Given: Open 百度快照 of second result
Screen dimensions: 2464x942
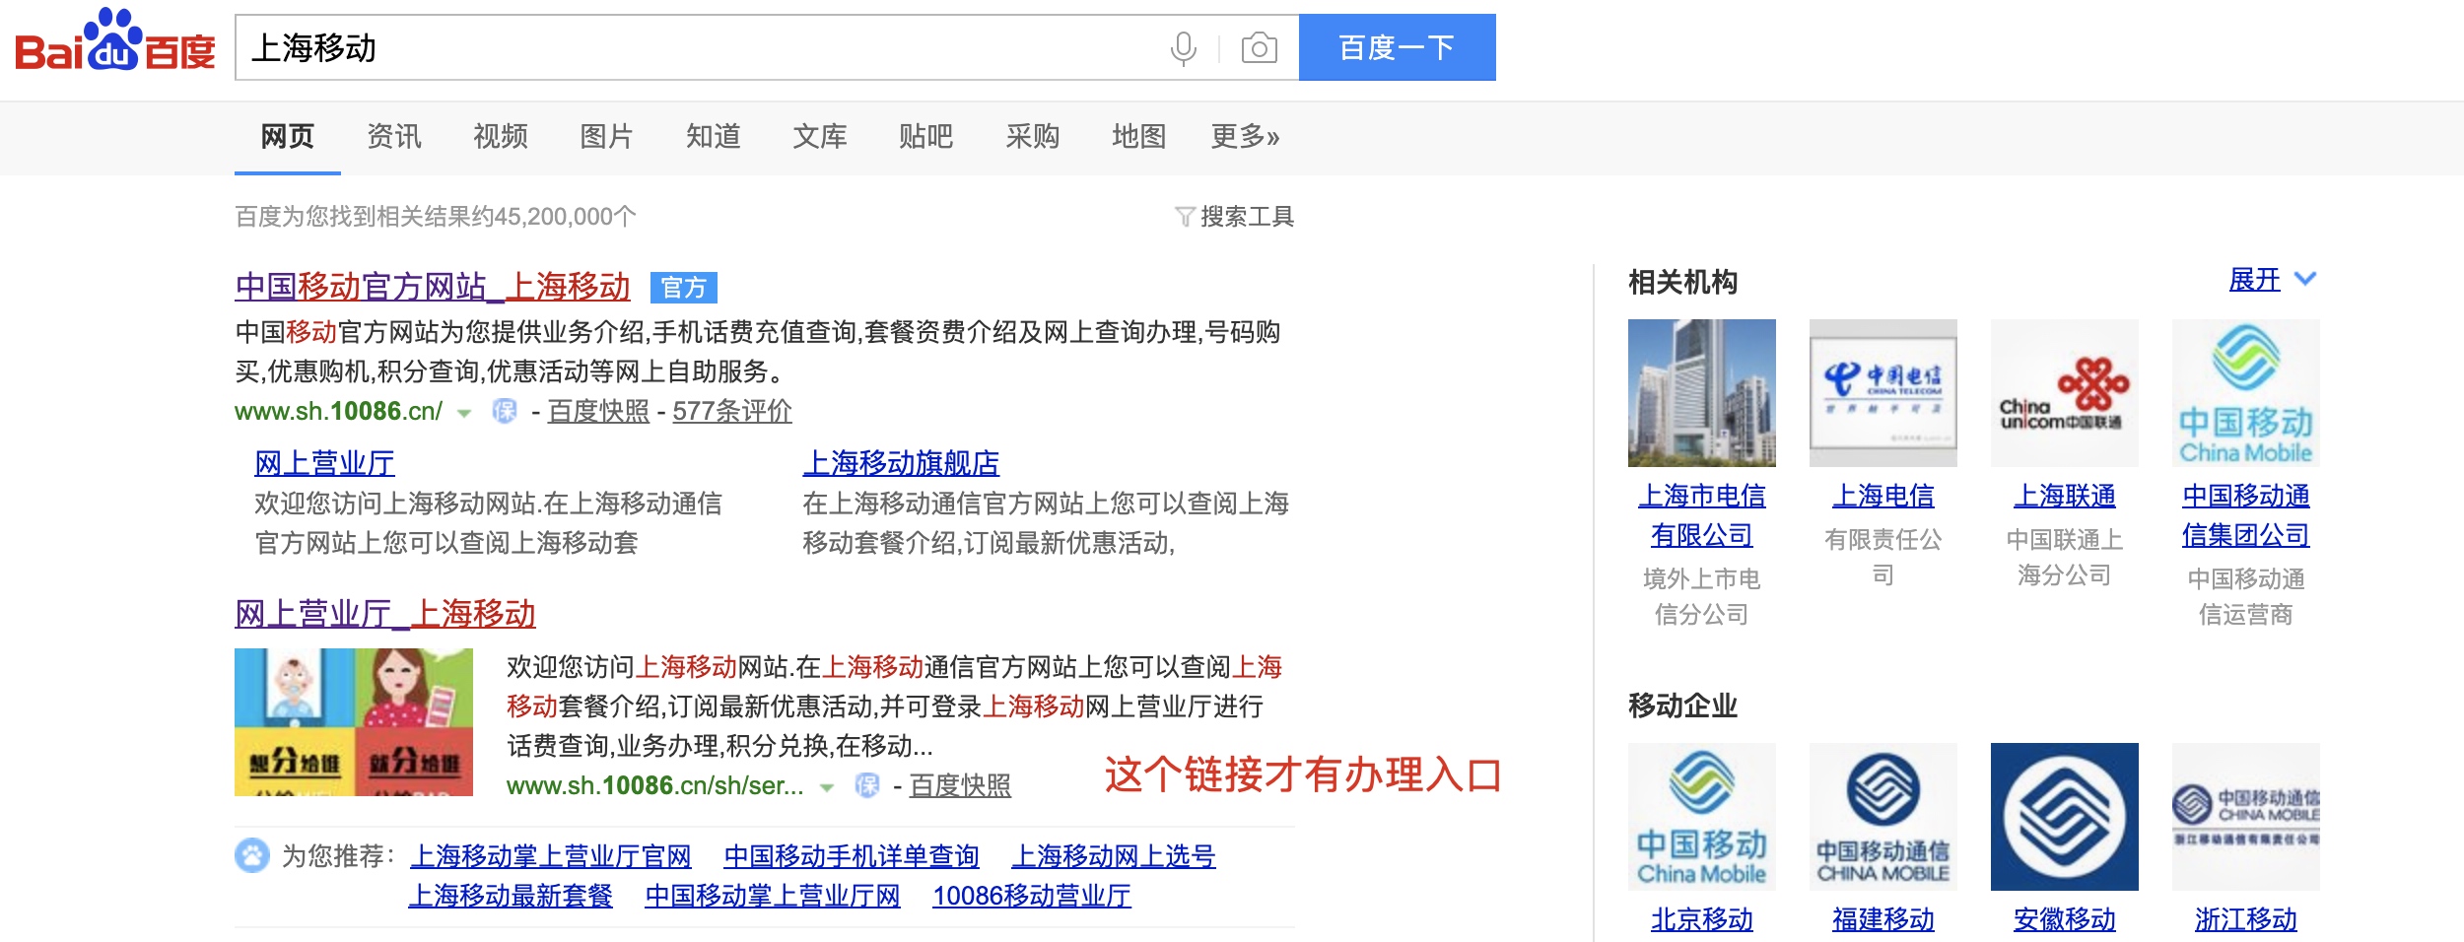Looking at the screenshot, I should [960, 785].
